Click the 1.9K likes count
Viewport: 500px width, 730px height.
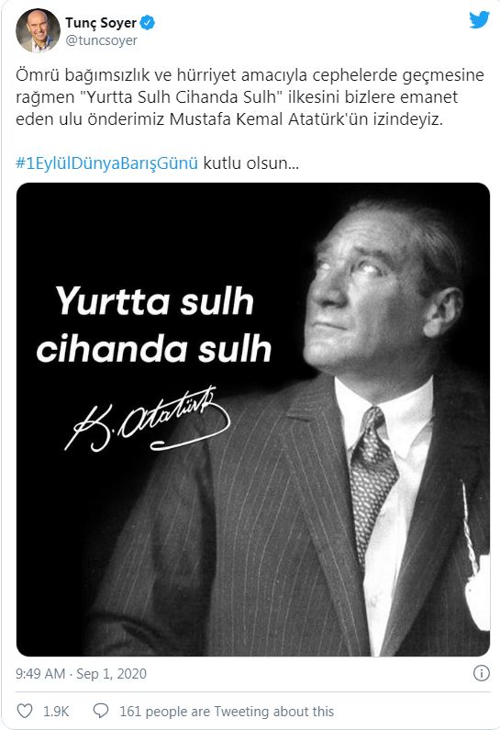point(56,712)
